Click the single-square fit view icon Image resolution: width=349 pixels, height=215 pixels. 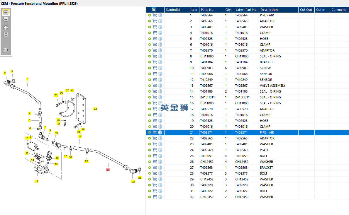(6, 35)
